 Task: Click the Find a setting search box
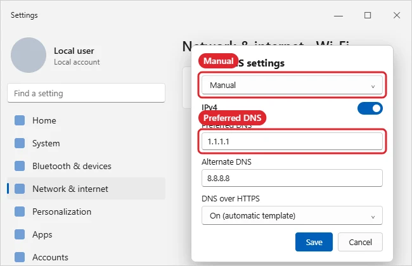coord(86,93)
